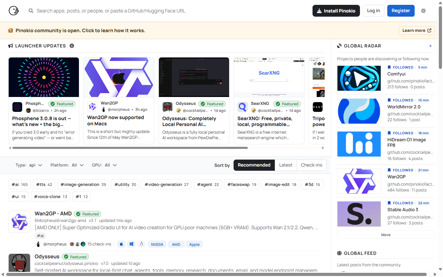Click the #ai tag under Wan2GP - AMD
The image size is (443, 277).
point(40,236)
